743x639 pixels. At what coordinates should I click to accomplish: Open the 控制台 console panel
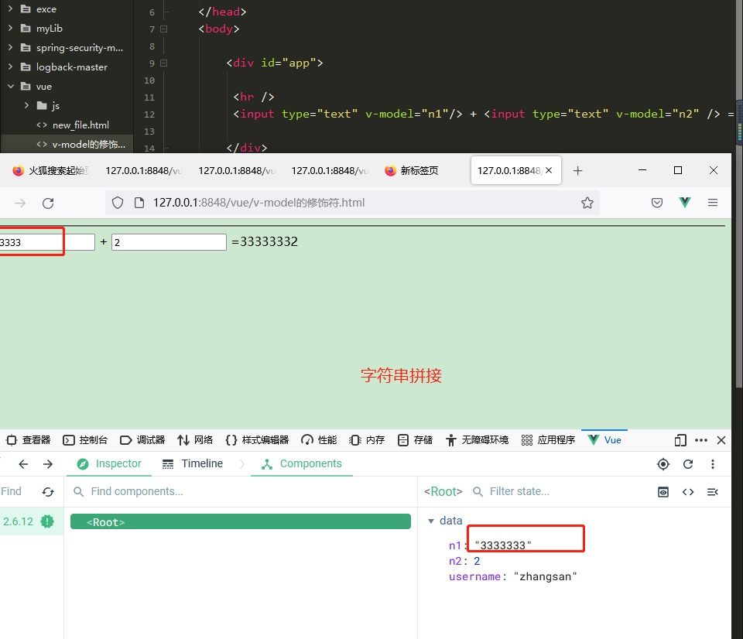[x=85, y=440]
